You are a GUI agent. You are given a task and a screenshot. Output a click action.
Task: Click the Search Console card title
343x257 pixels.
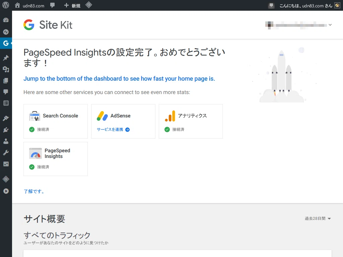click(x=60, y=116)
